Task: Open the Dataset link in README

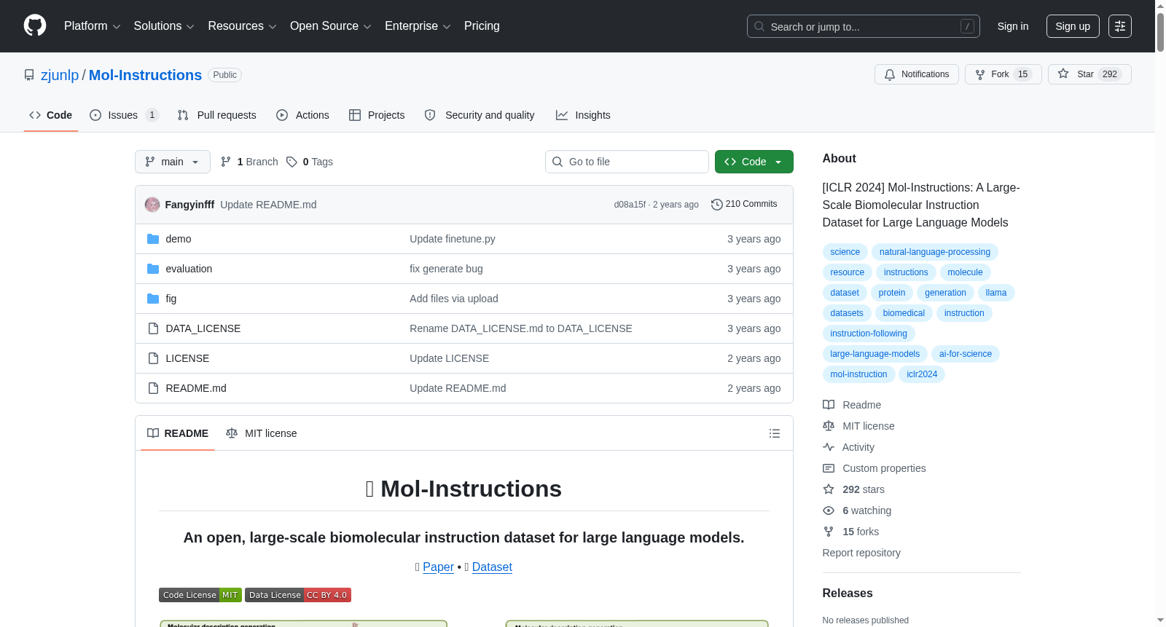Action: 492,567
